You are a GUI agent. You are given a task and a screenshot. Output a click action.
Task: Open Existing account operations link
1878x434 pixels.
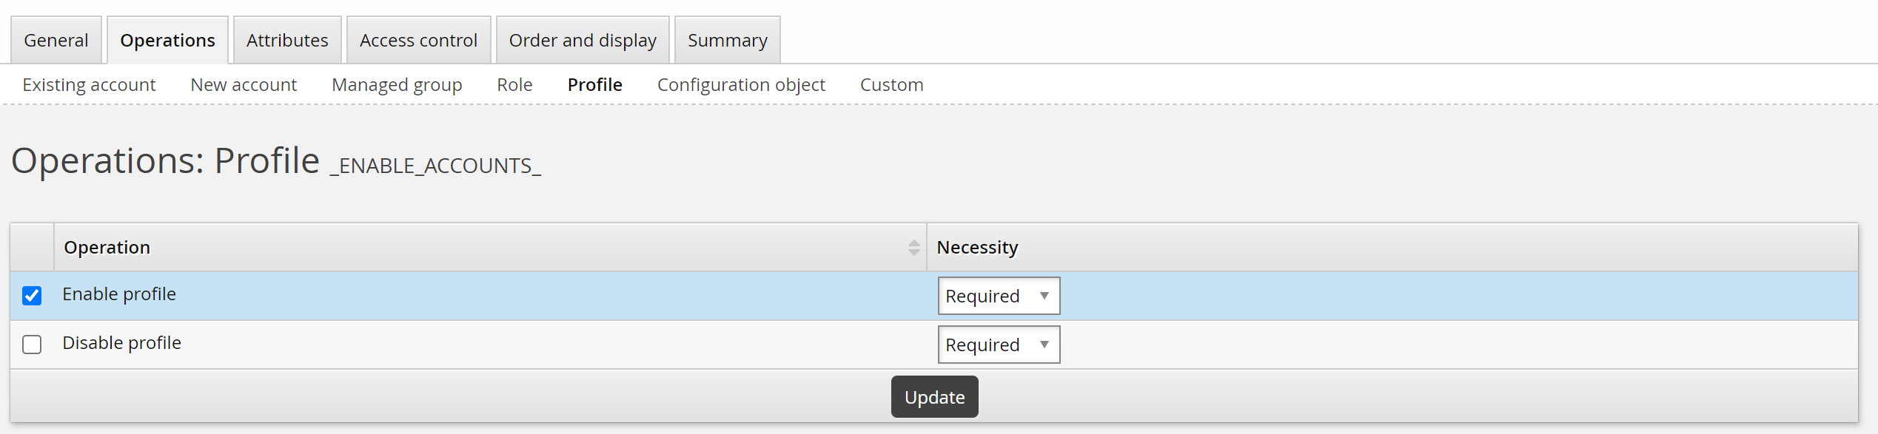coord(89,85)
